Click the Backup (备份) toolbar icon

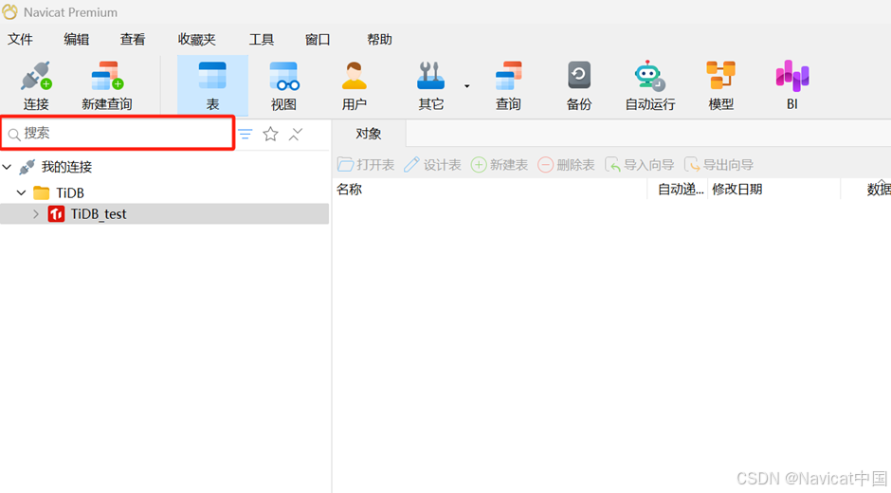click(x=579, y=76)
